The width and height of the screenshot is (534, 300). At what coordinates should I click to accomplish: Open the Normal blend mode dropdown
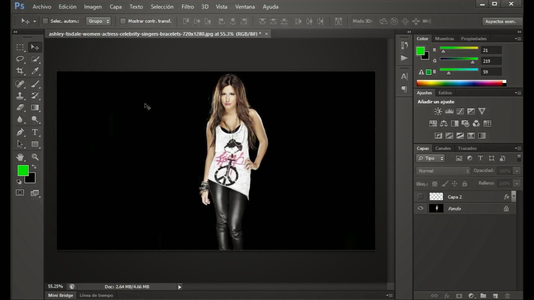click(443, 171)
